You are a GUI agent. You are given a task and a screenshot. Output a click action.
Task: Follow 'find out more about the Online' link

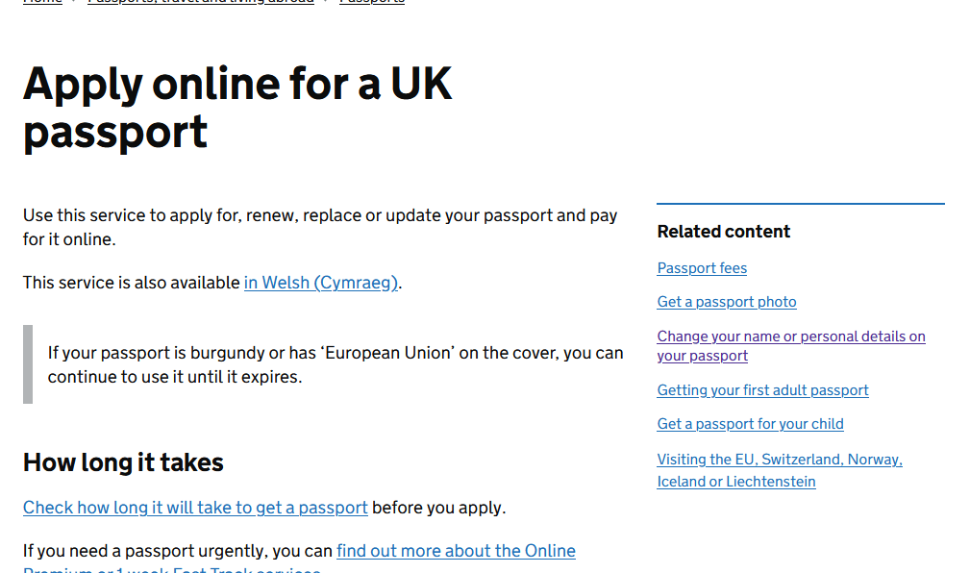pos(456,551)
